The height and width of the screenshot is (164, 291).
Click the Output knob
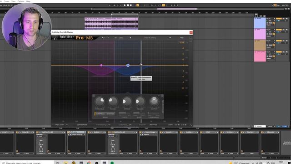pos(154,101)
